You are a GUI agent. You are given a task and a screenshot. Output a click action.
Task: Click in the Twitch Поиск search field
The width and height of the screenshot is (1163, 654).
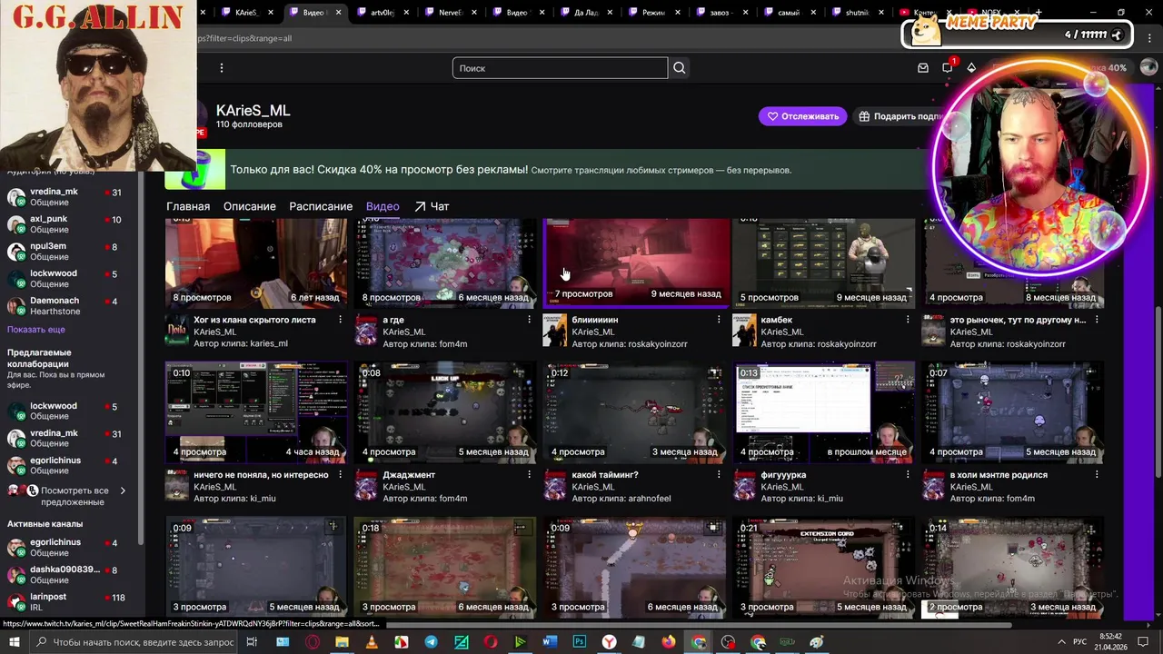(x=560, y=68)
